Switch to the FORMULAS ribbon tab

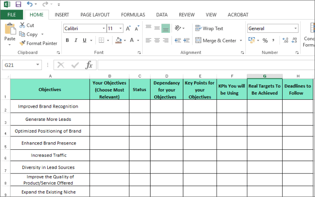tap(133, 14)
